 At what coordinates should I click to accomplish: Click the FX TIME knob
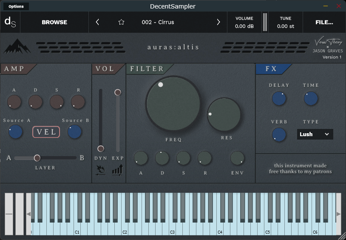pyautogui.click(x=311, y=99)
